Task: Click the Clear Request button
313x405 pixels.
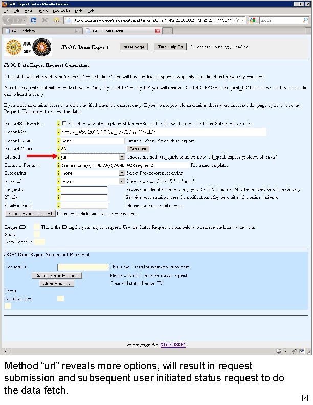Action: [57, 283]
